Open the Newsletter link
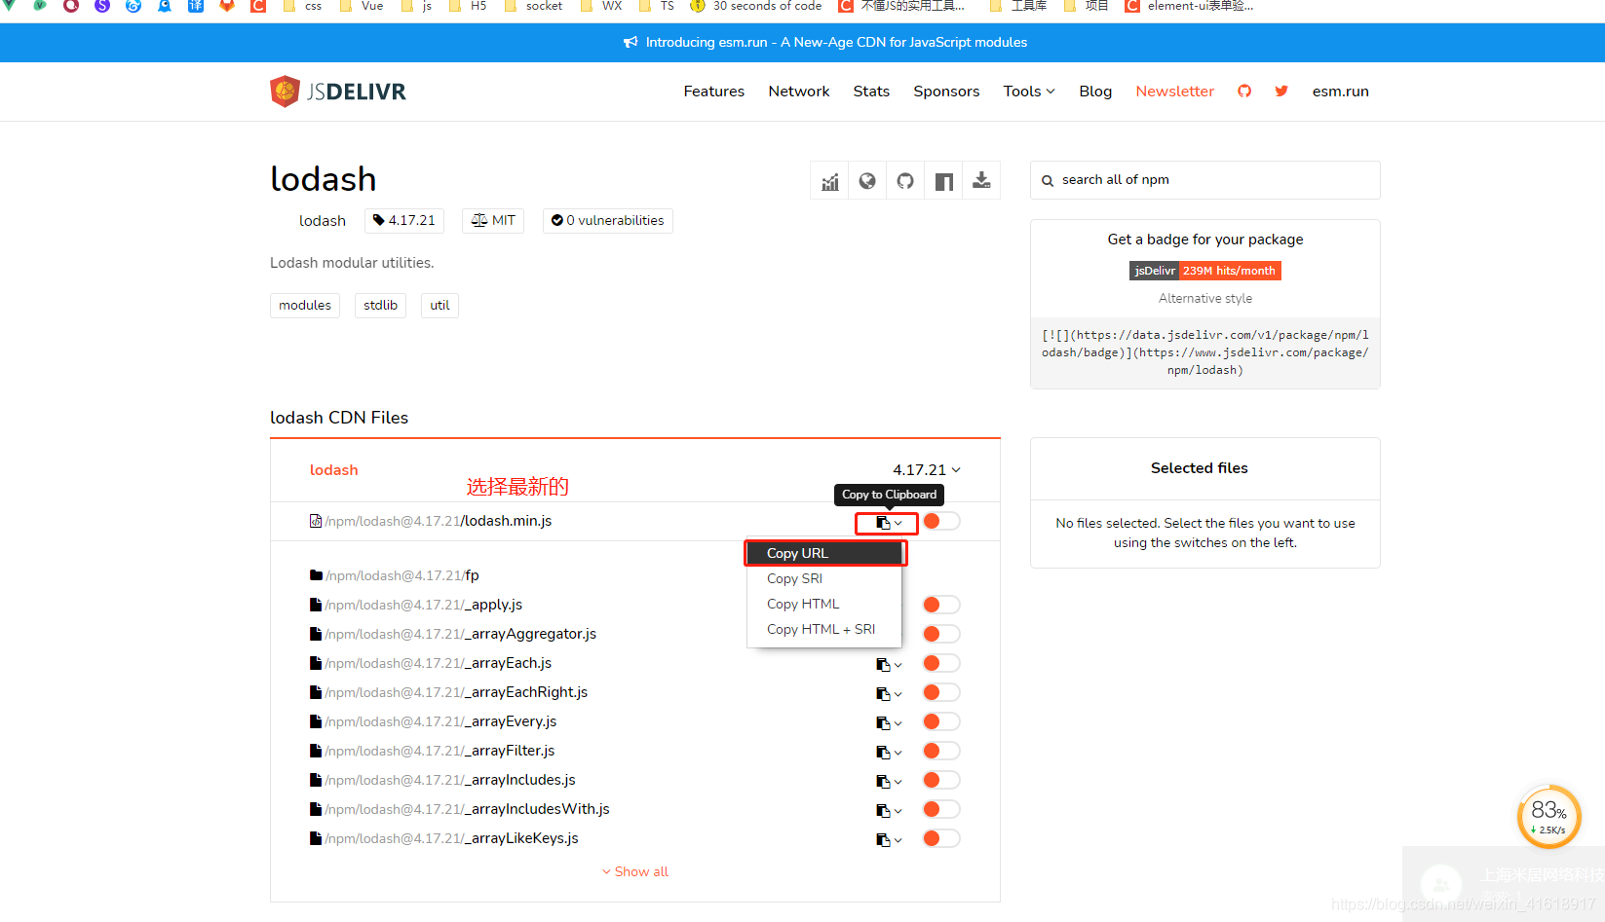Image resolution: width=1605 pixels, height=922 pixels. 1175,91
